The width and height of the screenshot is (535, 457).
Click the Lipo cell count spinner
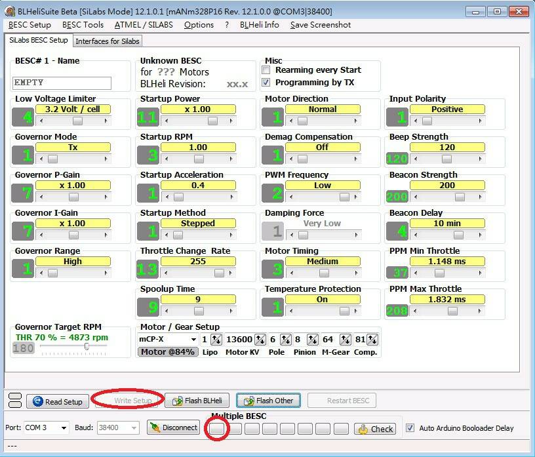[216, 339]
